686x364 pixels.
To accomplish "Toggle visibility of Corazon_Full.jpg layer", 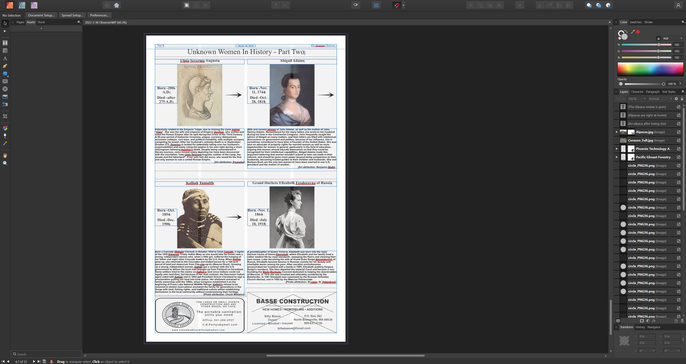I will point(679,141).
